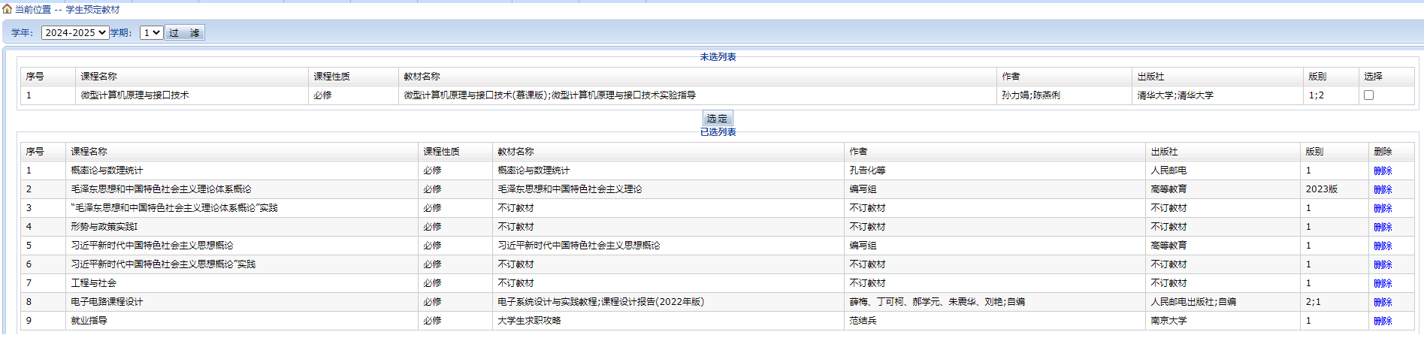Click the 清华大学;清华大学 publisher cell

pyautogui.click(x=1175, y=95)
